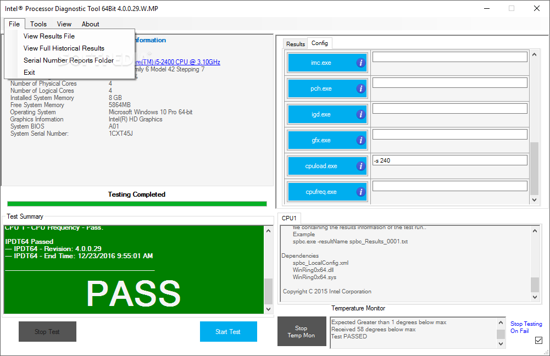
Task: Click Temperature Monitor scroll up arrow
Action: pos(501,322)
